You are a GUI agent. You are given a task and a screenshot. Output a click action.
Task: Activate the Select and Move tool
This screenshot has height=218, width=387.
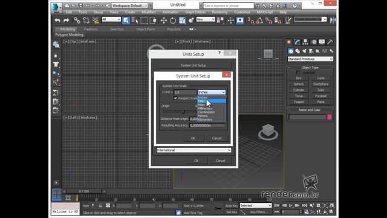pos(164,21)
